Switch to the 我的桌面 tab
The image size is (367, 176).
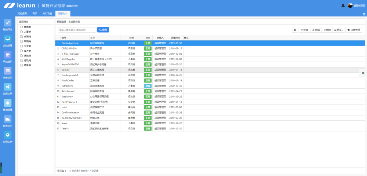pyautogui.click(x=22, y=14)
